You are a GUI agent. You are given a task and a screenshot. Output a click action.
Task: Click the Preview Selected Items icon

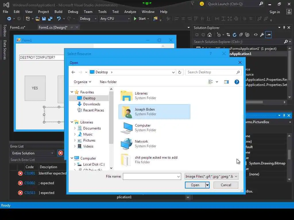click(268, 35)
